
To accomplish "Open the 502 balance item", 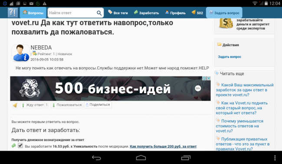I will pyautogui.click(x=197, y=13).
